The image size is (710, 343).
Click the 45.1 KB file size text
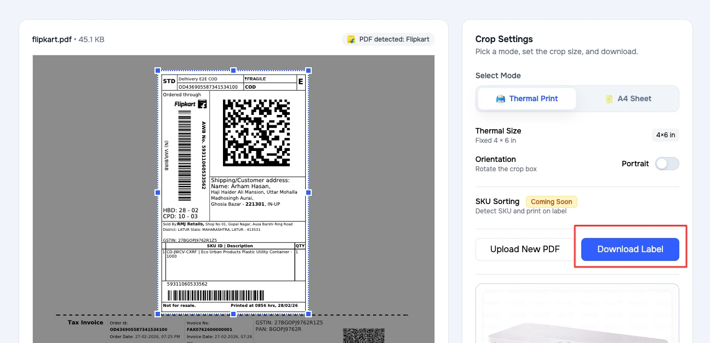coord(91,39)
